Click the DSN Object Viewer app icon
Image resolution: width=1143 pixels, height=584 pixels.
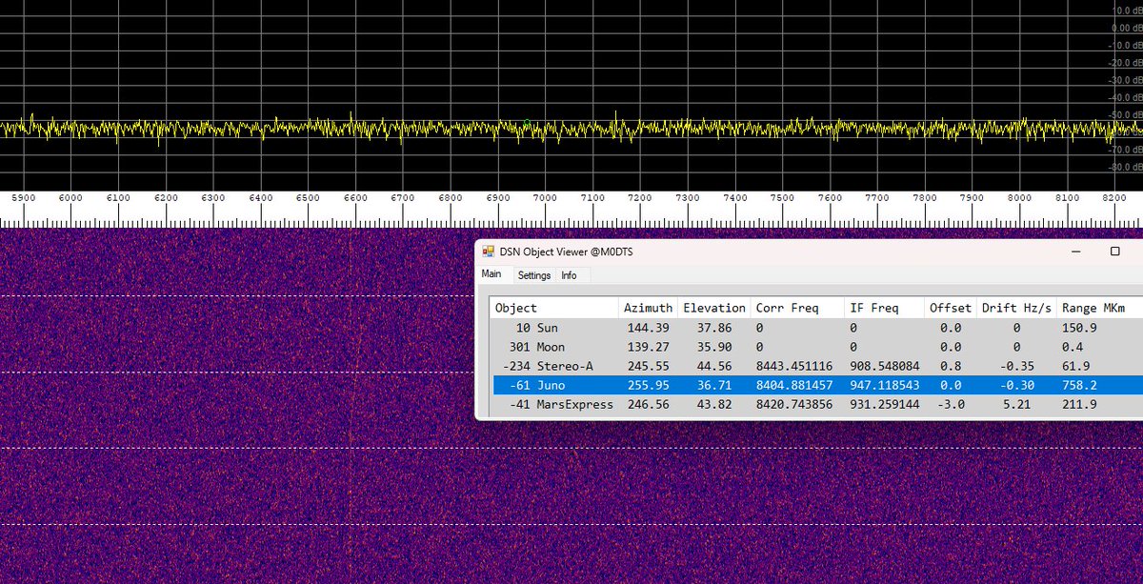coord(489,252)
